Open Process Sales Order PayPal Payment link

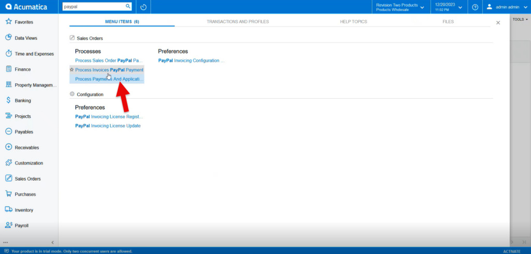[109, 61]
